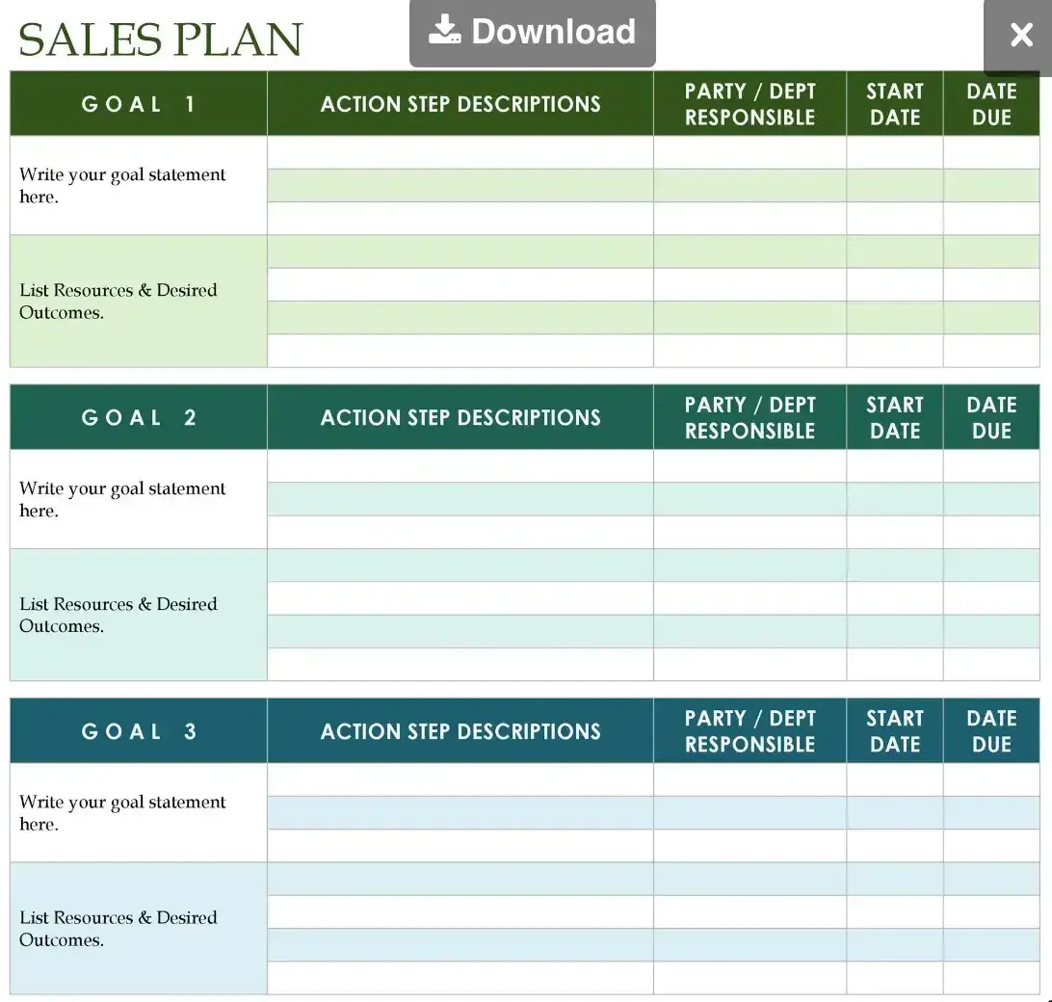Click Goal 1's Date Due header
Image resolution: width=1052 pixels, height=1002 pixels.
coord(991,104)
